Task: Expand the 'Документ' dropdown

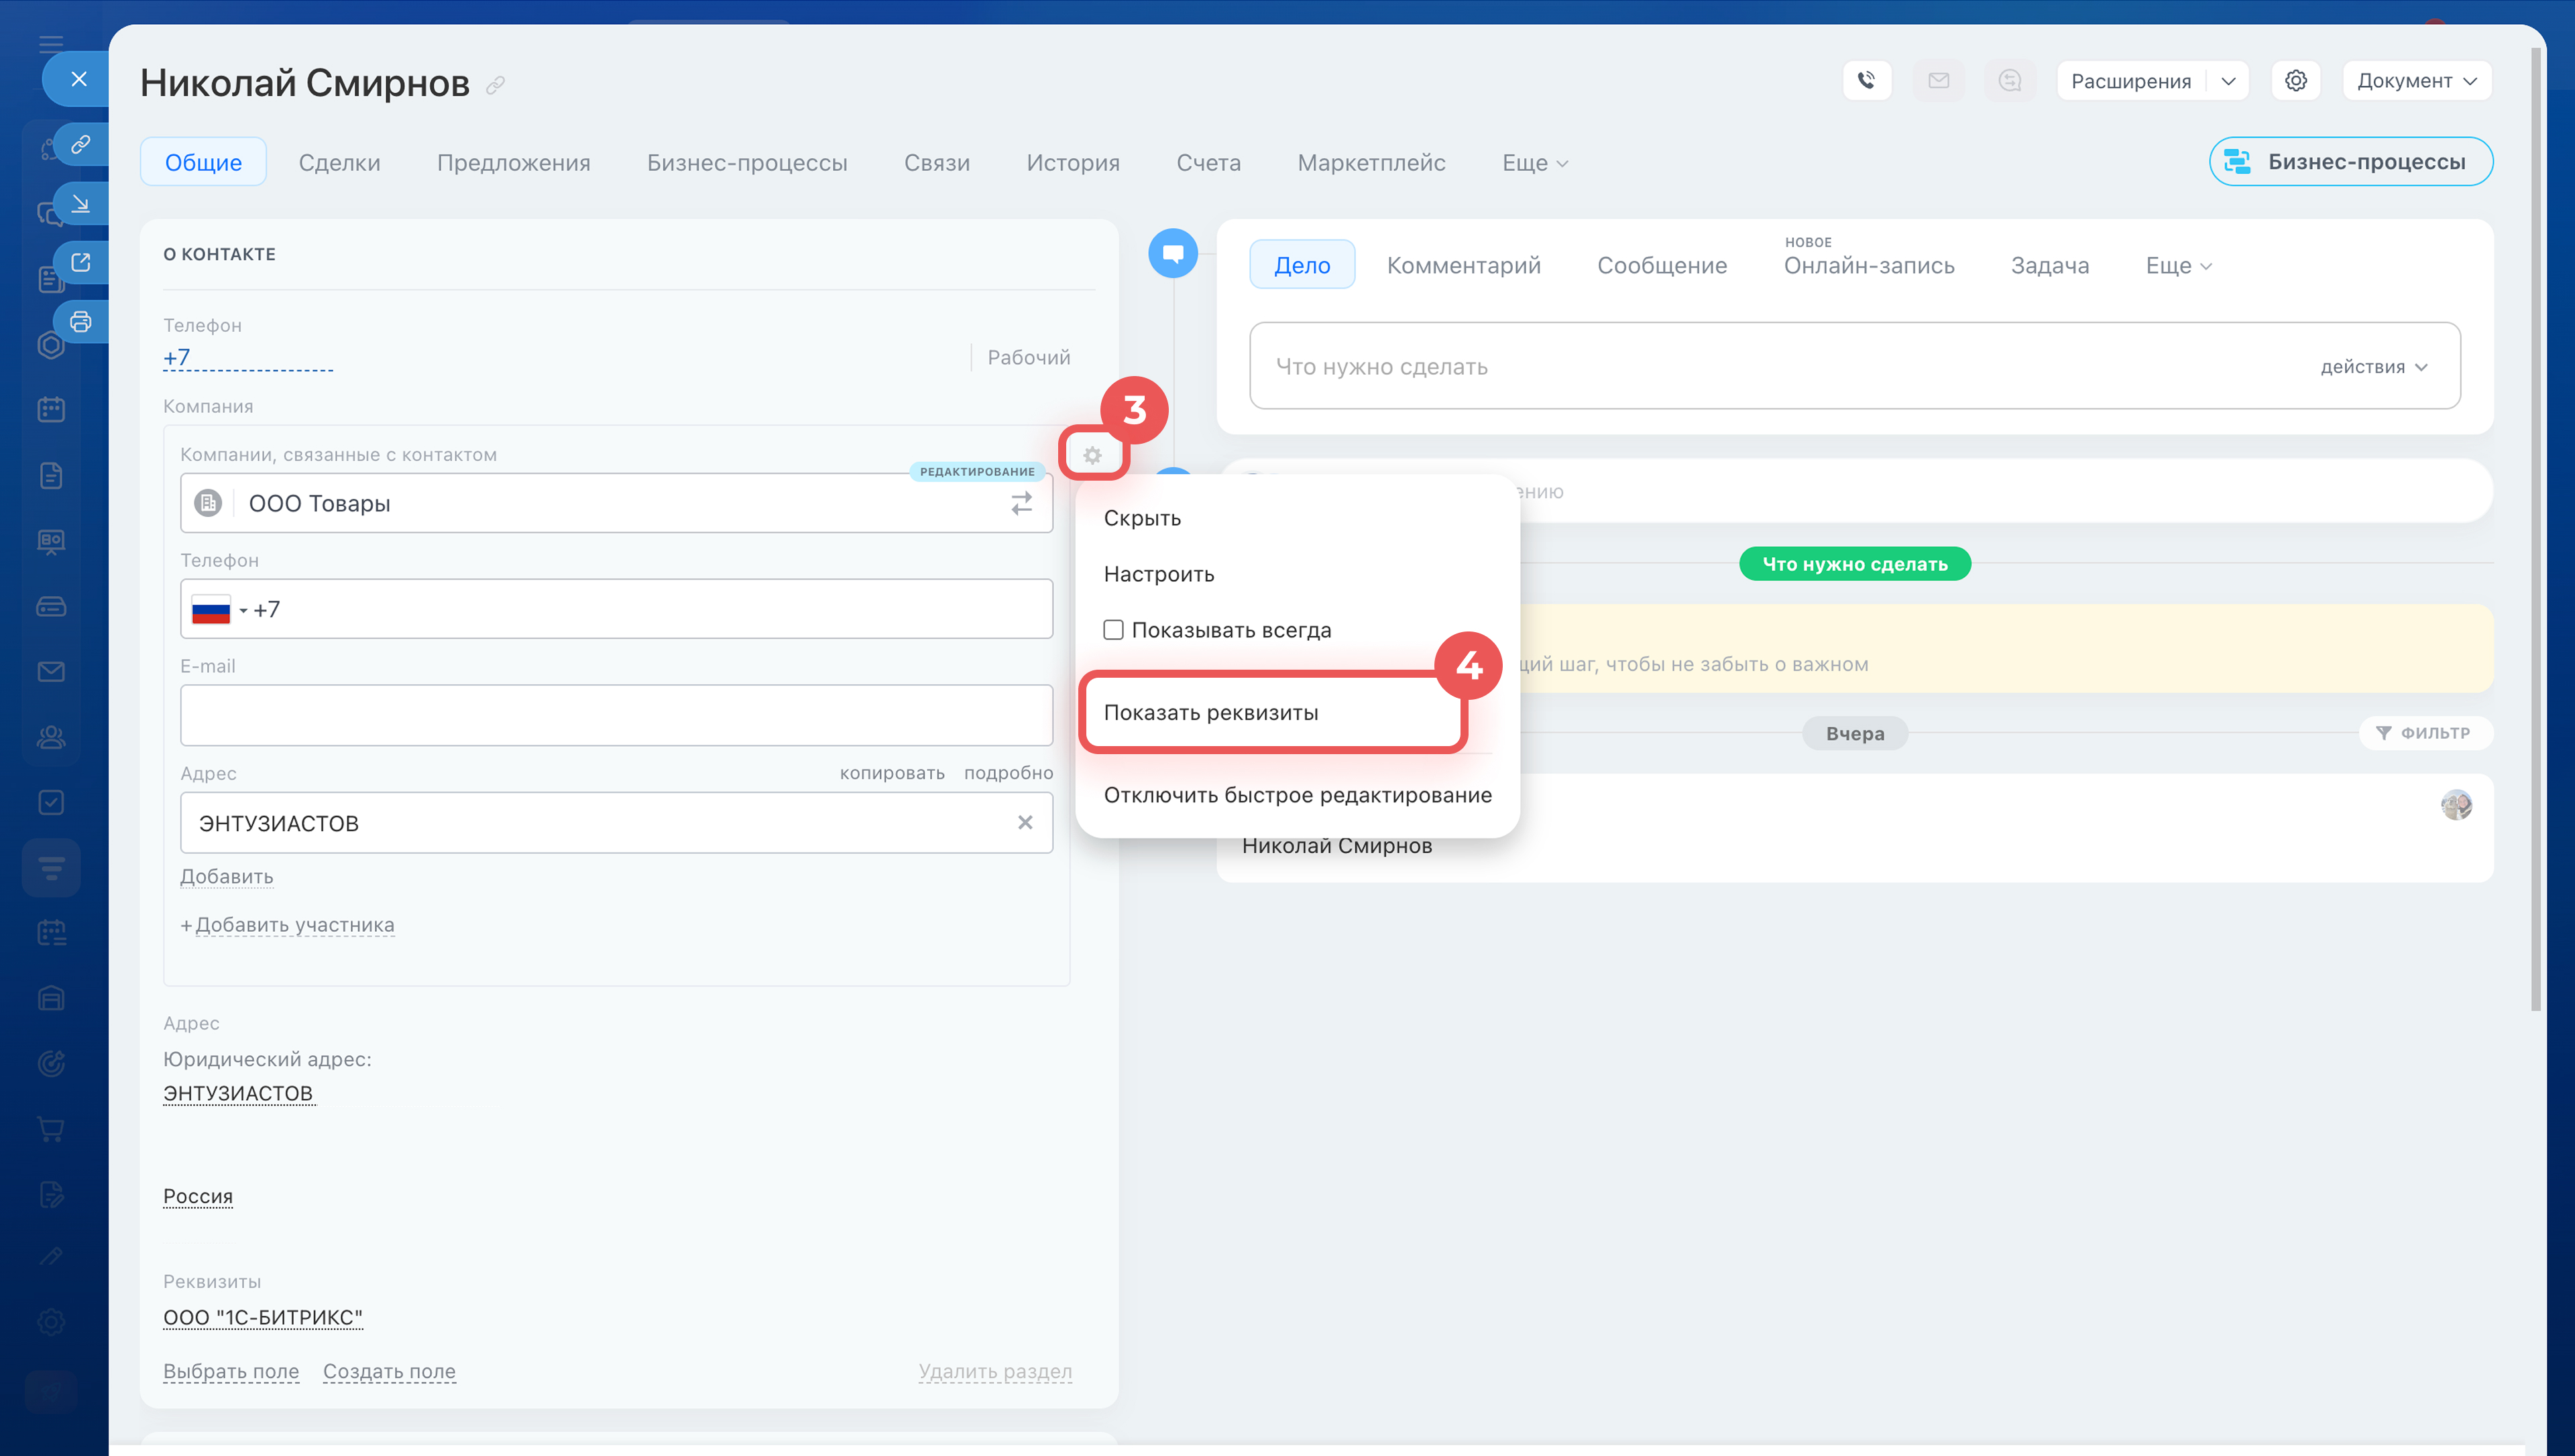Action: (x=2416, y=80)
